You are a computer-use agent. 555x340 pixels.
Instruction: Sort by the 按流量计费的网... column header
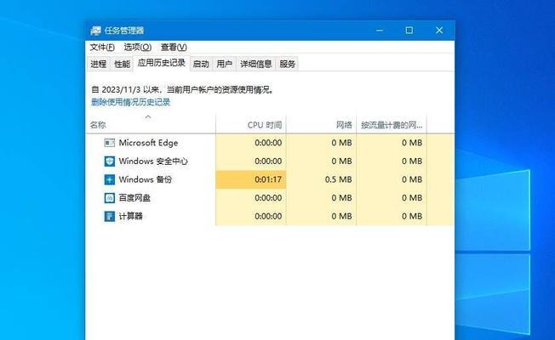coord(392,125)
